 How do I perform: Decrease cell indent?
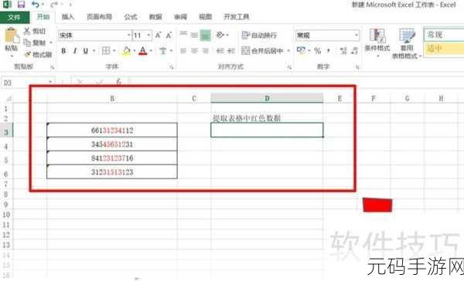pos(220,51)
